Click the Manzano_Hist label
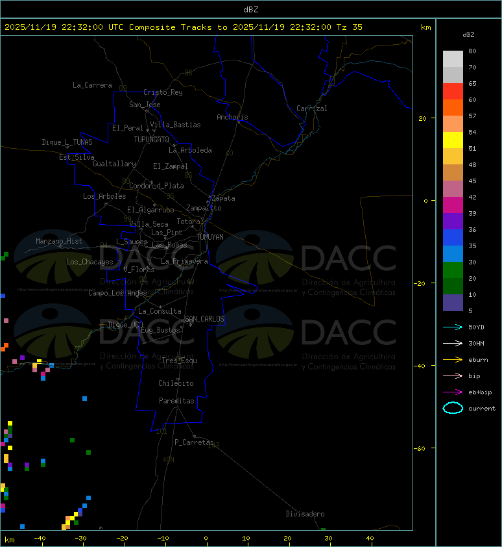 (59, 241)
